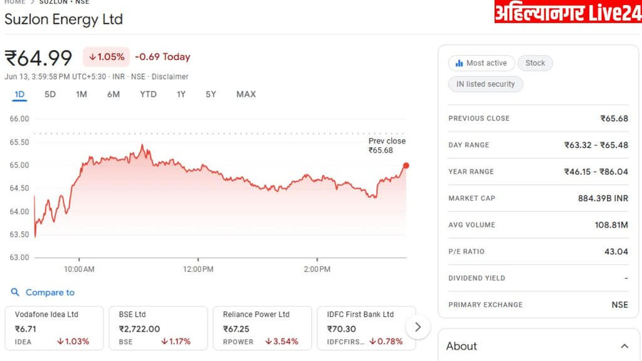
Task: Switch to the 5D chart range
Action: (50, 95)
